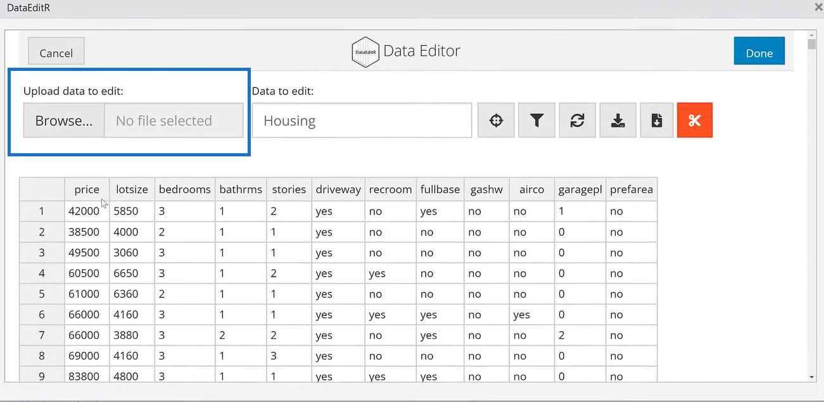Select row header number 4
This screenshot has height=402, width=824.
point(42,273)
